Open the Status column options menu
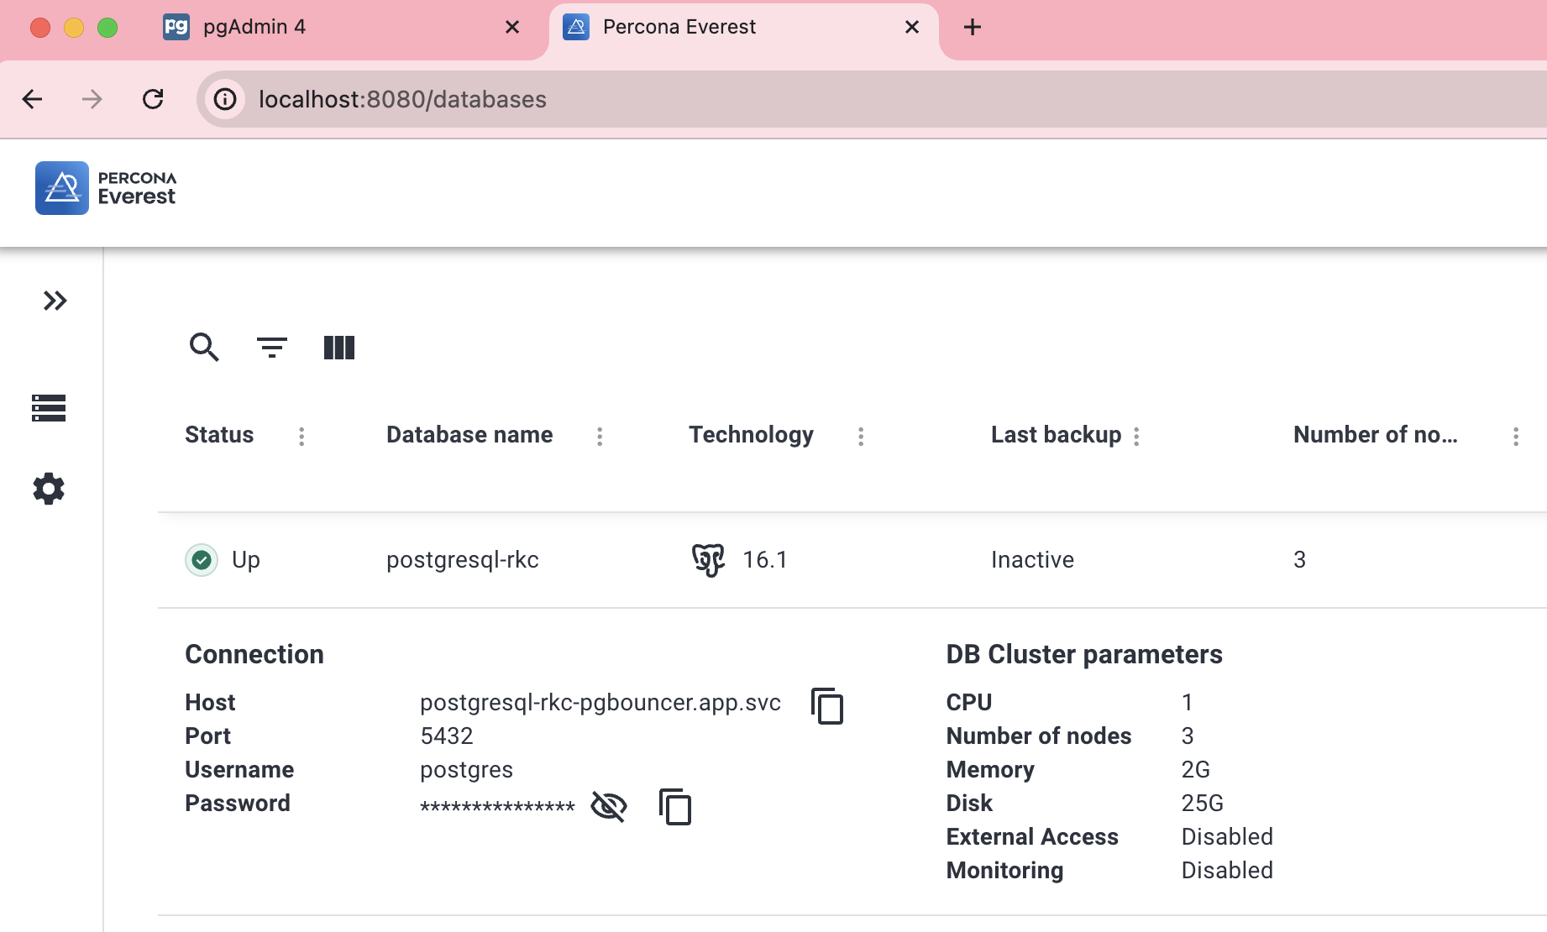 (x=302, y=436)
